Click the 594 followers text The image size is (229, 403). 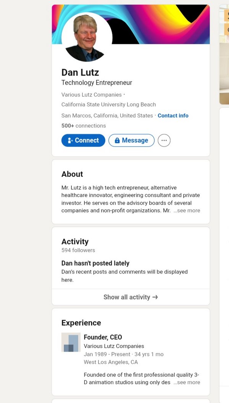78,250
